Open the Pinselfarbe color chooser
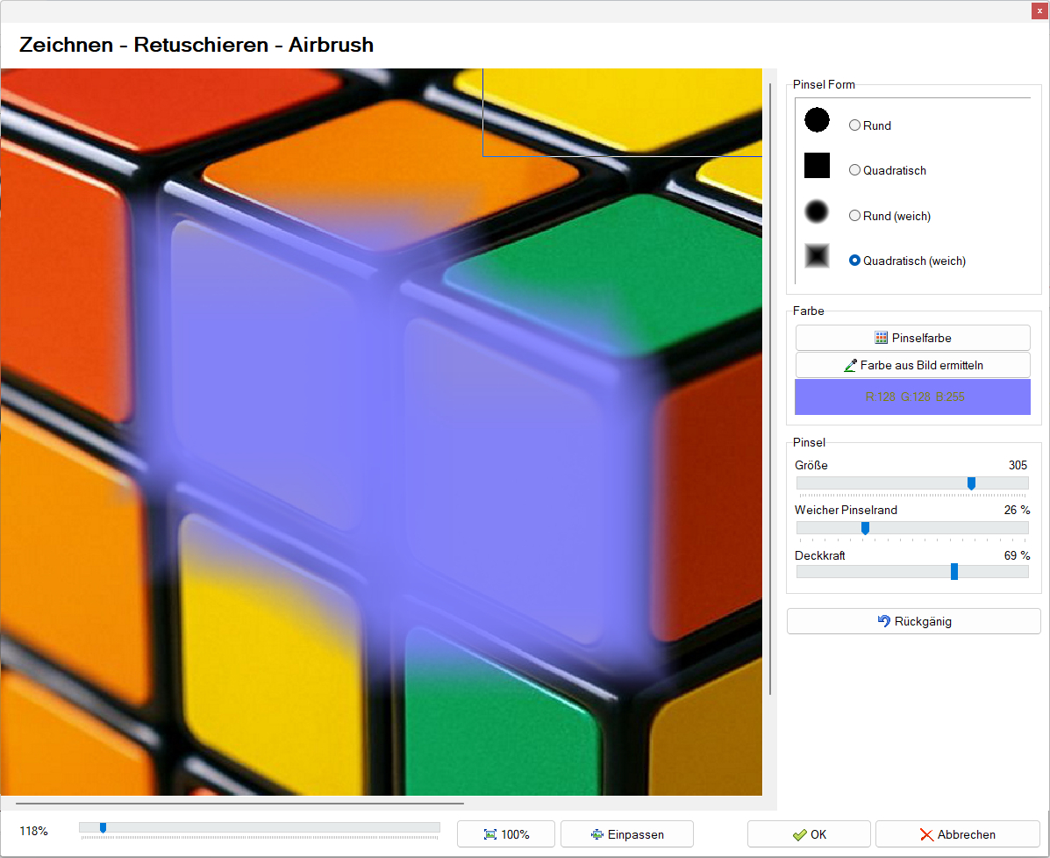This screenshot has width=1050, height=858. click(x=912, y=338)
